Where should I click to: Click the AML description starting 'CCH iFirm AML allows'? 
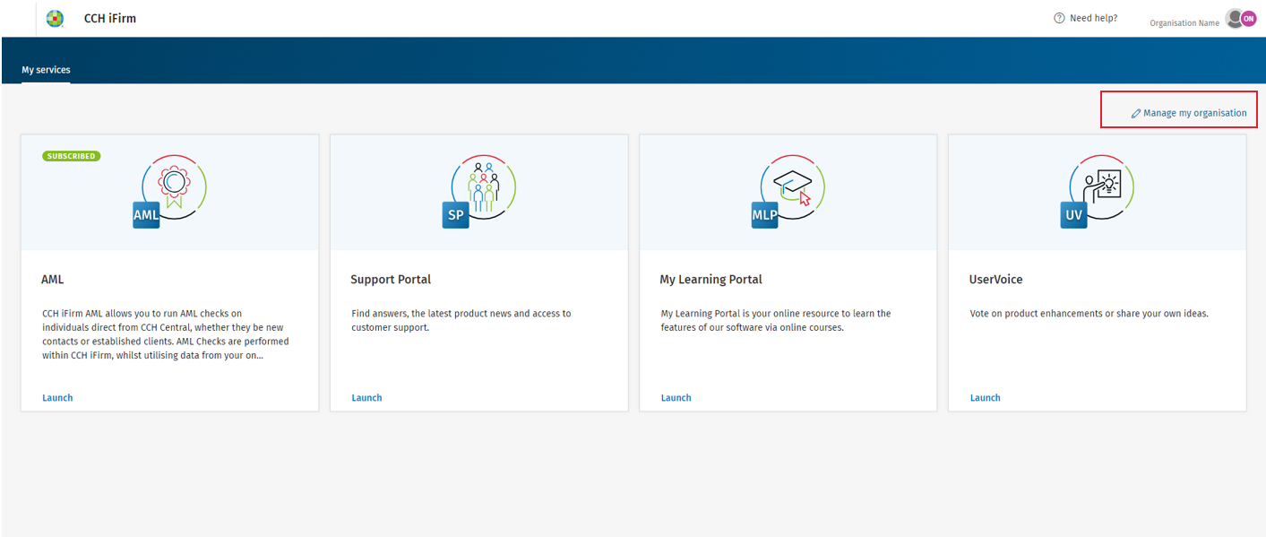(166, 334)
